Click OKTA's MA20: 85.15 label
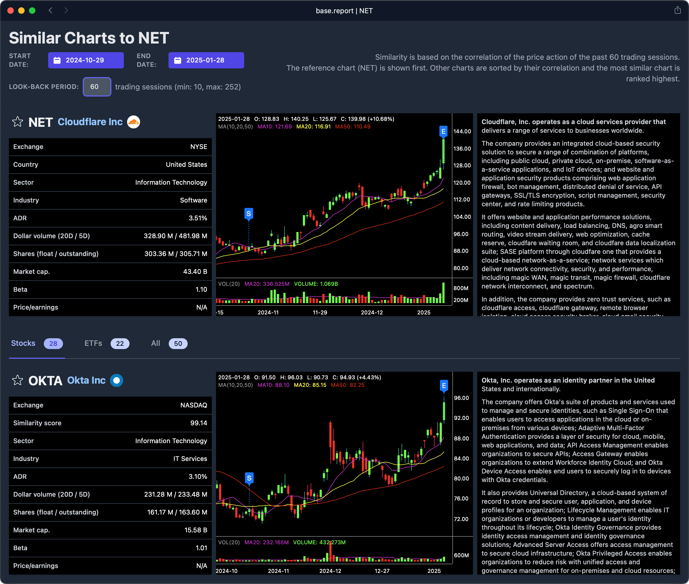 tap(310, 385)
